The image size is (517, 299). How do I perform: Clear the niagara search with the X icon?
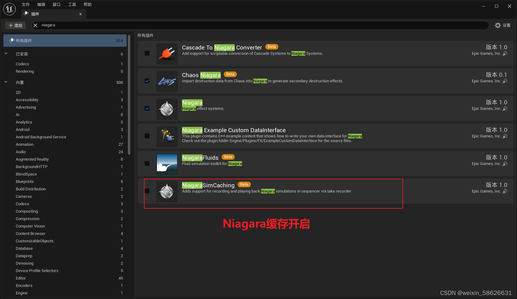[35, 25]
